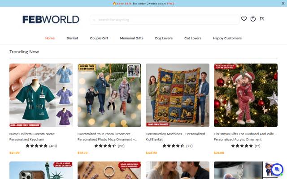Click the 'Nurse Uniform Custom Name' title link

tap(32, 136)
